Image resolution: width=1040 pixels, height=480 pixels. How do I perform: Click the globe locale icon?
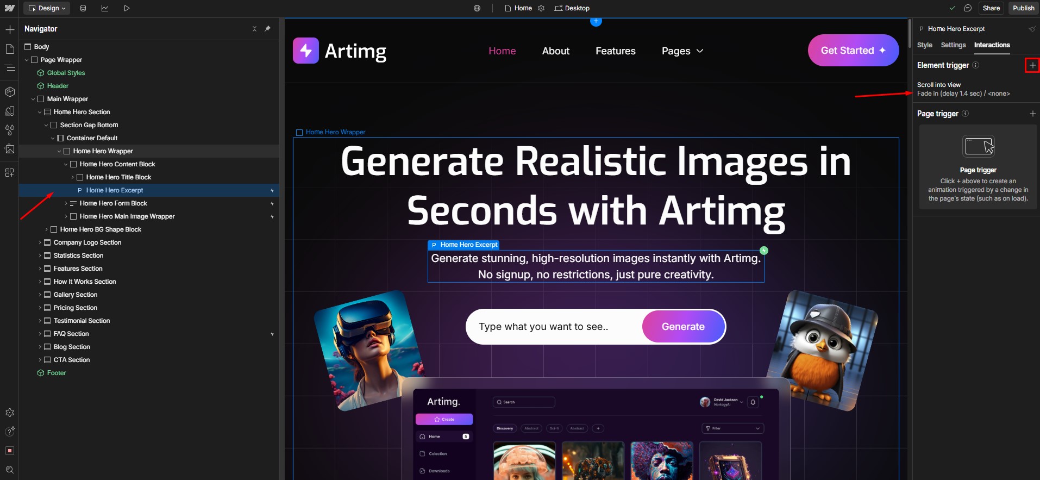click(477, 8)
